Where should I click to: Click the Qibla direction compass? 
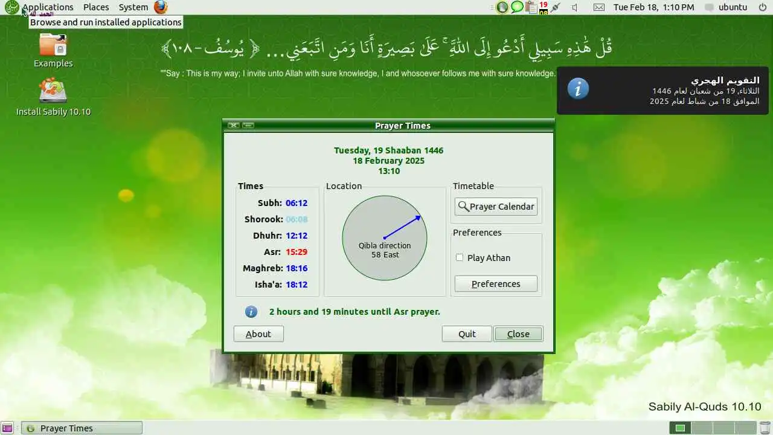pyautogui.click(x=385, y=238)
